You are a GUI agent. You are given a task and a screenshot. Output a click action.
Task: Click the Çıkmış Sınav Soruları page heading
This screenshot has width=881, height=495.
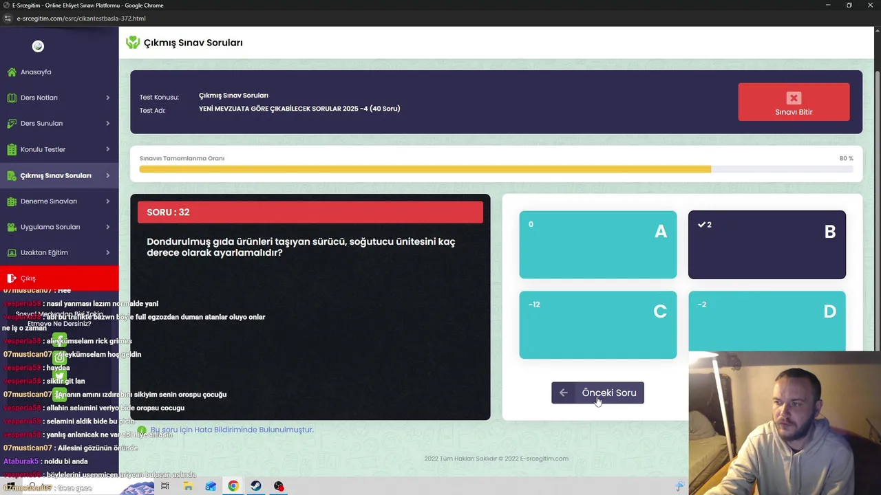click(x=193, y=43)
